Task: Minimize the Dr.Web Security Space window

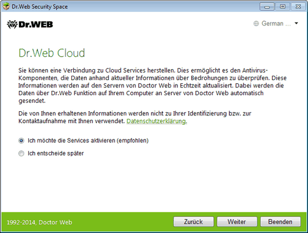Action: tap(267, 7)
